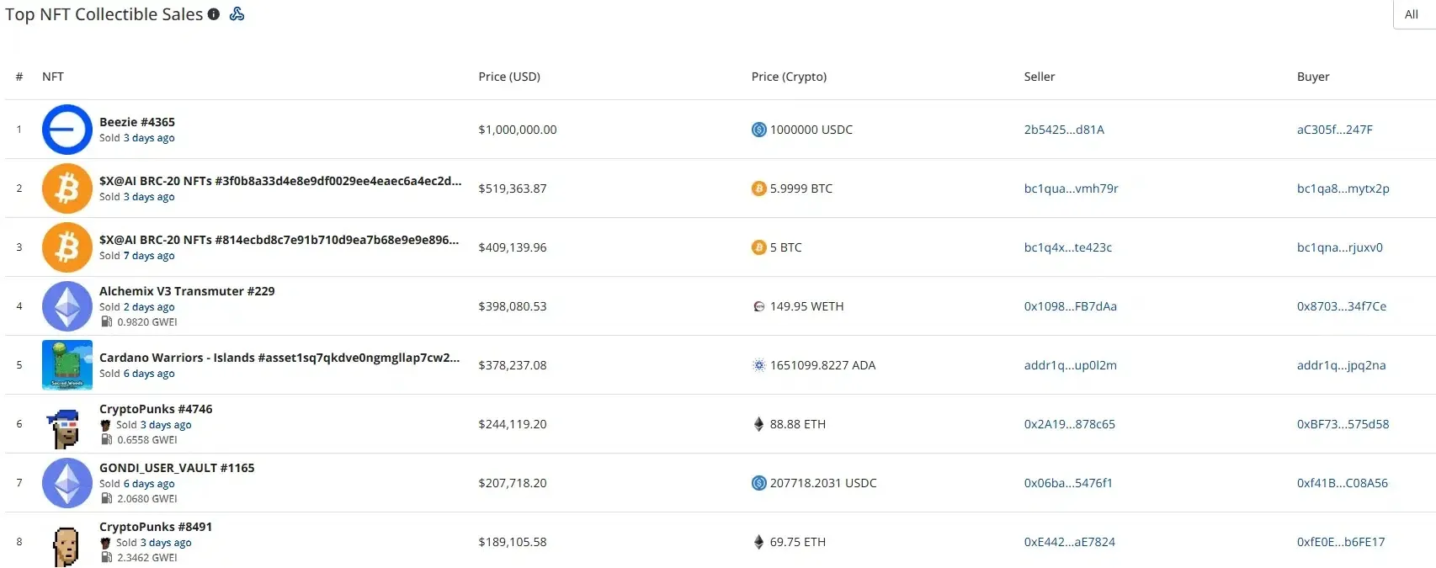This screenshot has width=1436, height=568.
Task: Click the webhook icon next to the title
Action: [x=237, y=13]
